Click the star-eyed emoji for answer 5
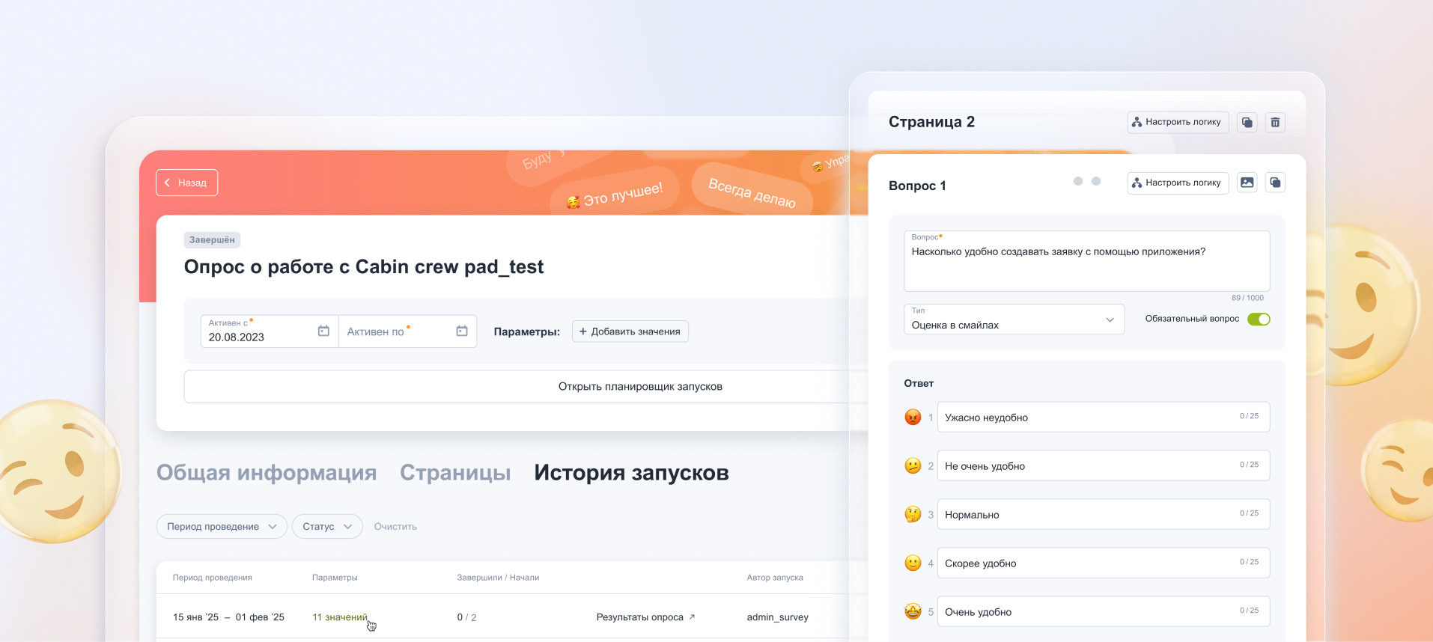 point(913,612)
